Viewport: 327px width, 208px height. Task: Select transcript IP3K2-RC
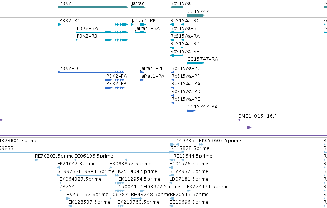[x=93, y=25]
